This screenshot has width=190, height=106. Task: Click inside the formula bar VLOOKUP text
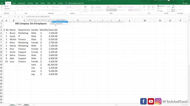point(38,16)
